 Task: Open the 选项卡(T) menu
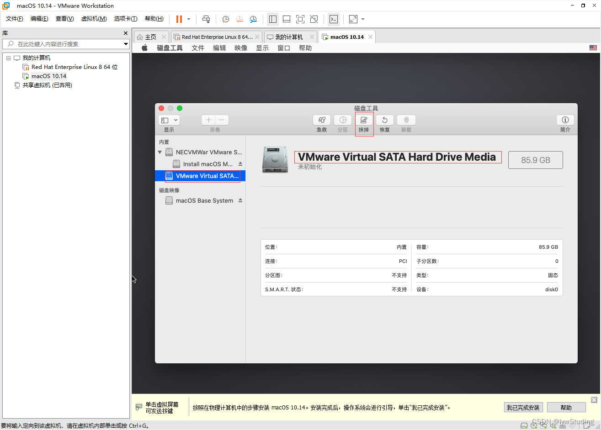pos(126,19)
